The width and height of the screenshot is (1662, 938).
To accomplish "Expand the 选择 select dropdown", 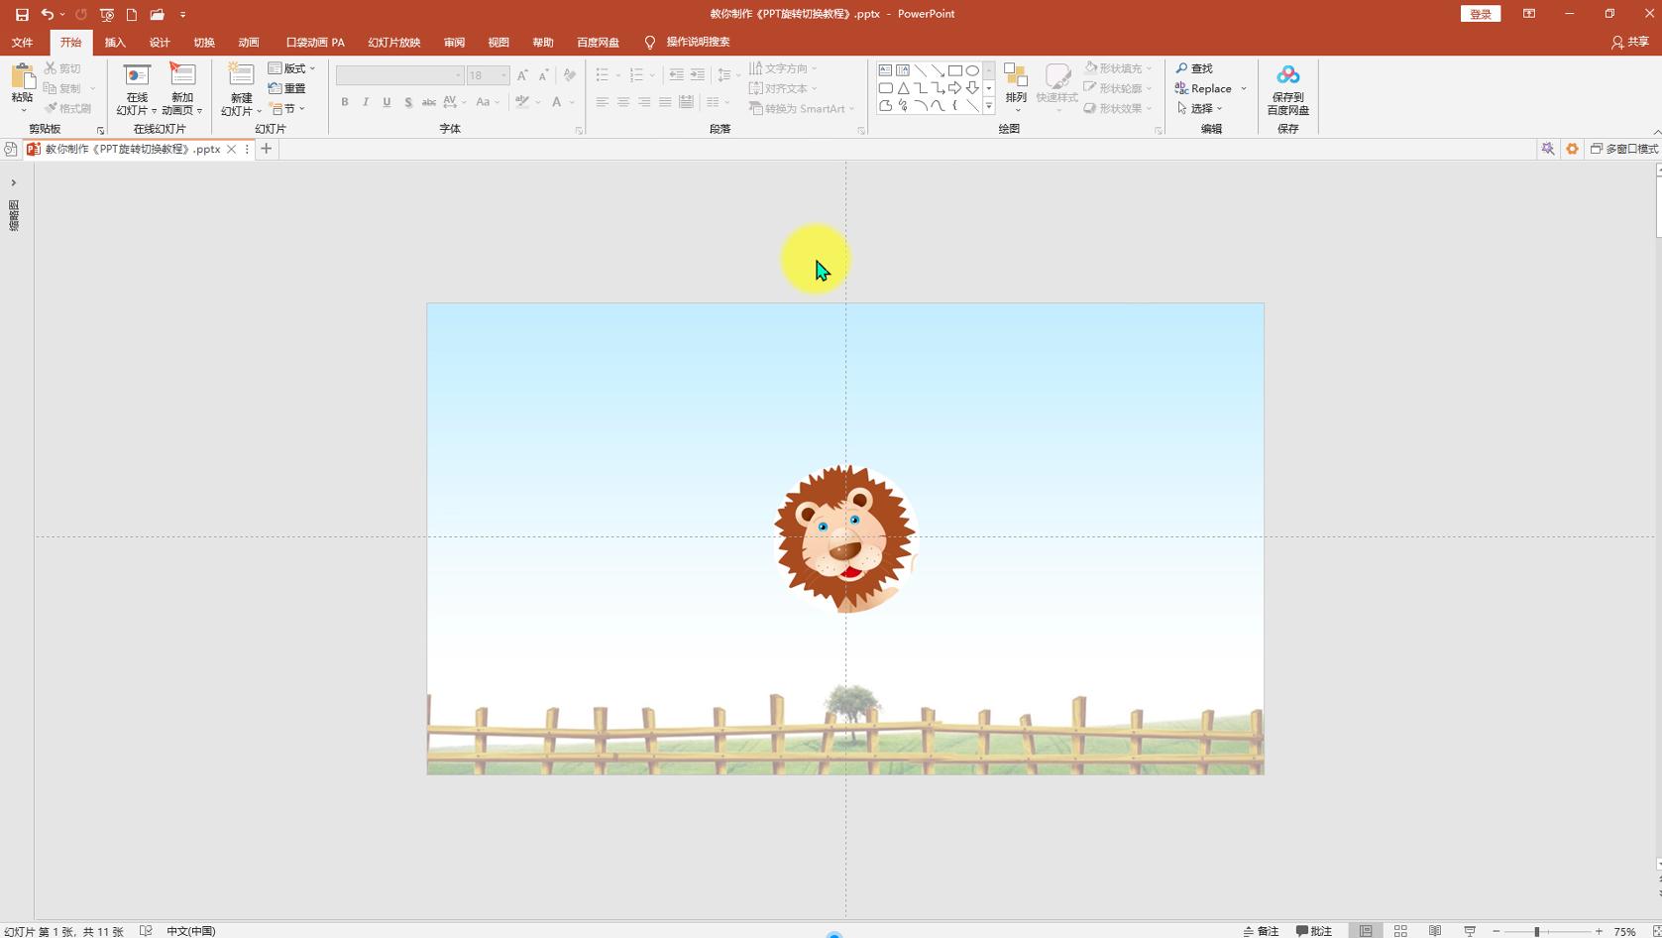I will (x=1200, y=108).
